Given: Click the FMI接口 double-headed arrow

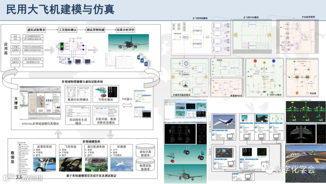Looking at the screenshot, I should [x=127, y=106].
